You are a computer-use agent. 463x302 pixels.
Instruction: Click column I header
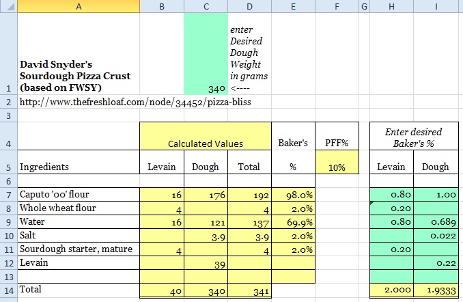436,6
